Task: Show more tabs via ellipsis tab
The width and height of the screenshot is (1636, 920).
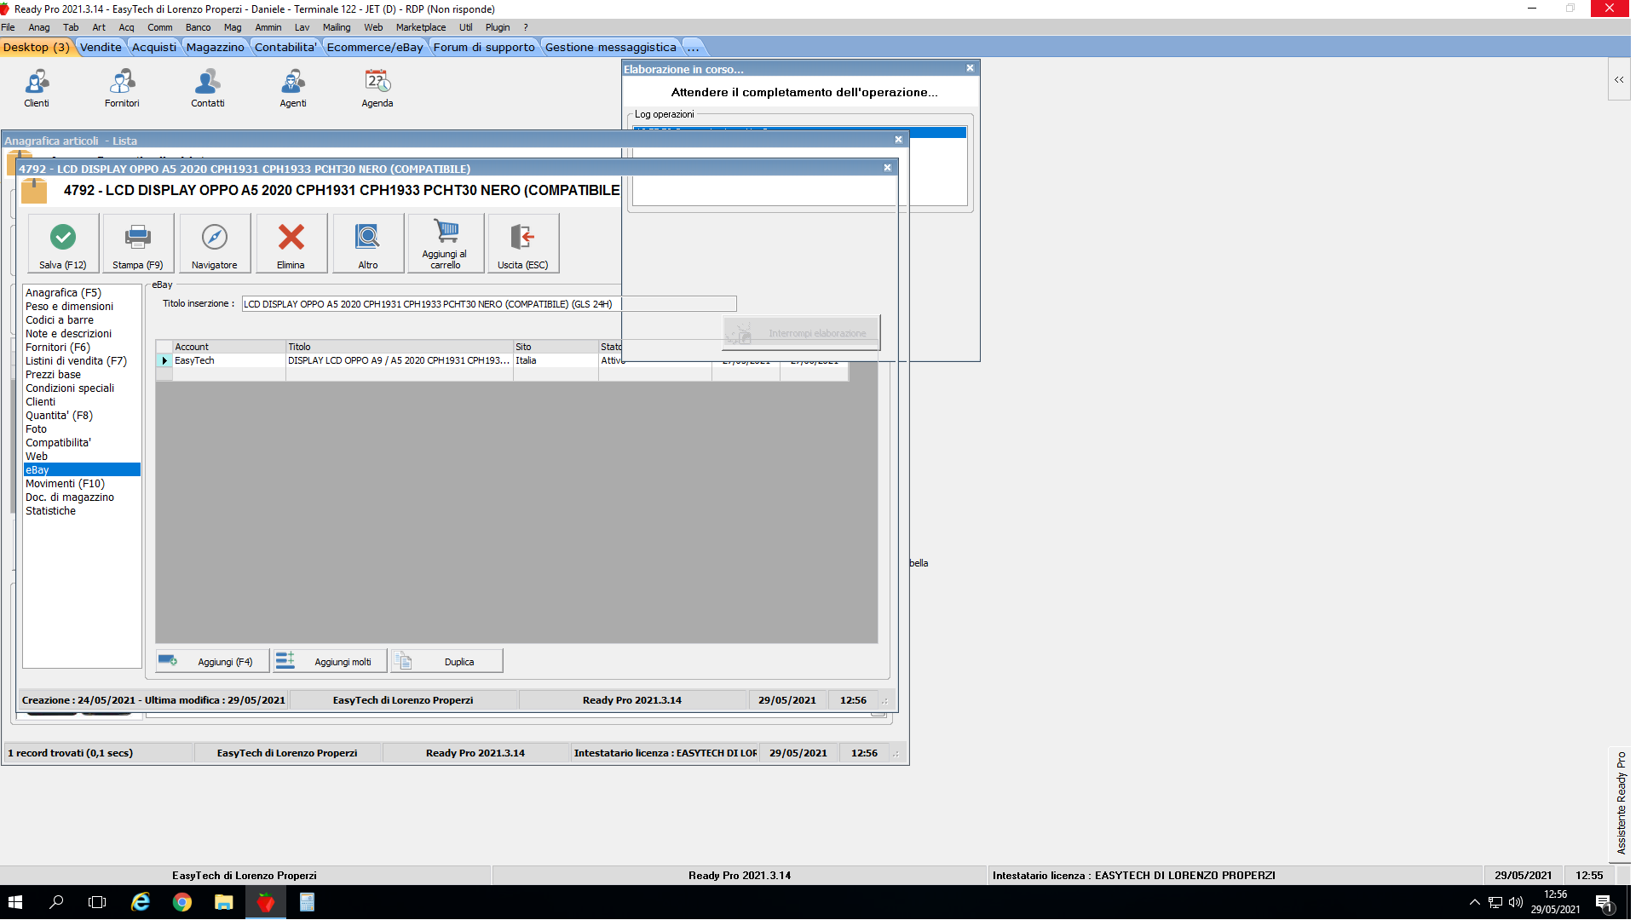Action: pos(694,47)
